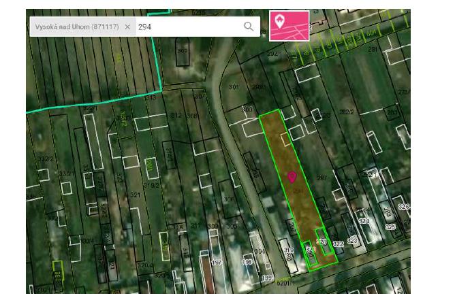
Task: Select parcel 312 left of road
Action: click(176, 116)
